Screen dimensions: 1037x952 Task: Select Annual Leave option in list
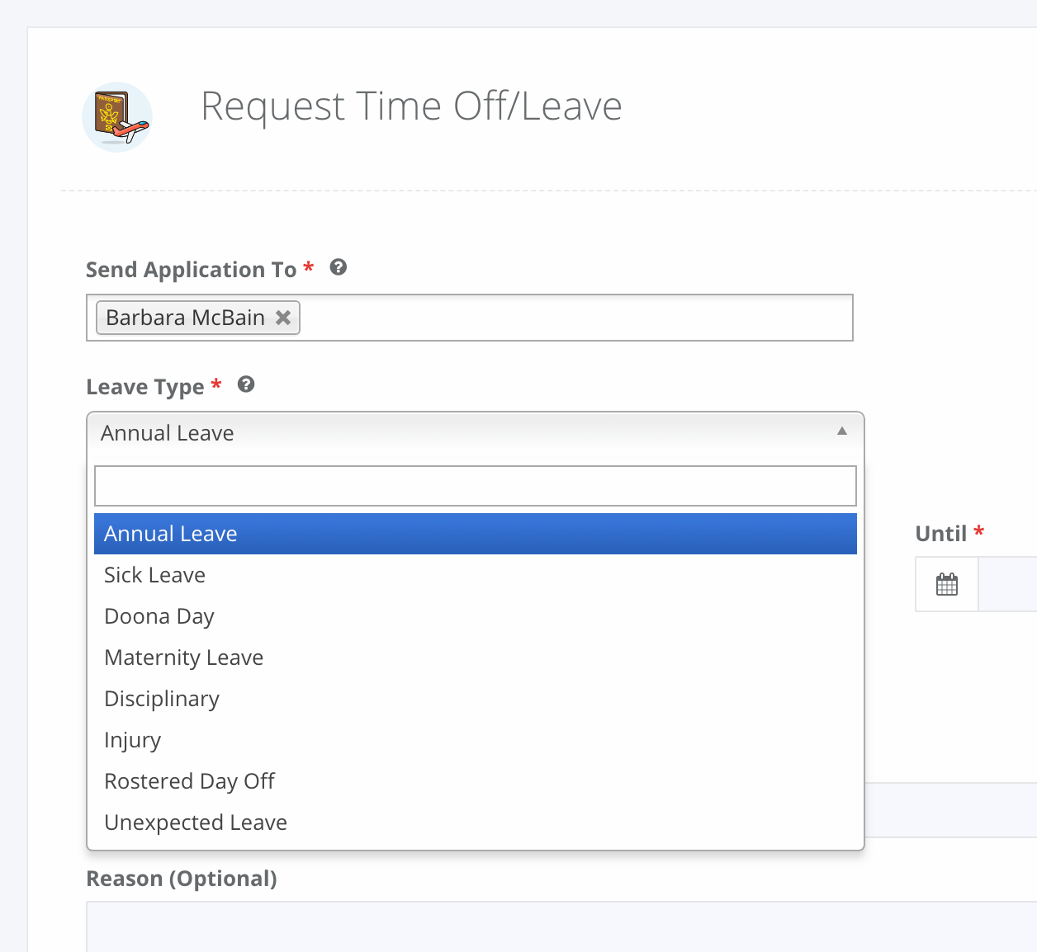(x=476, y=534)
